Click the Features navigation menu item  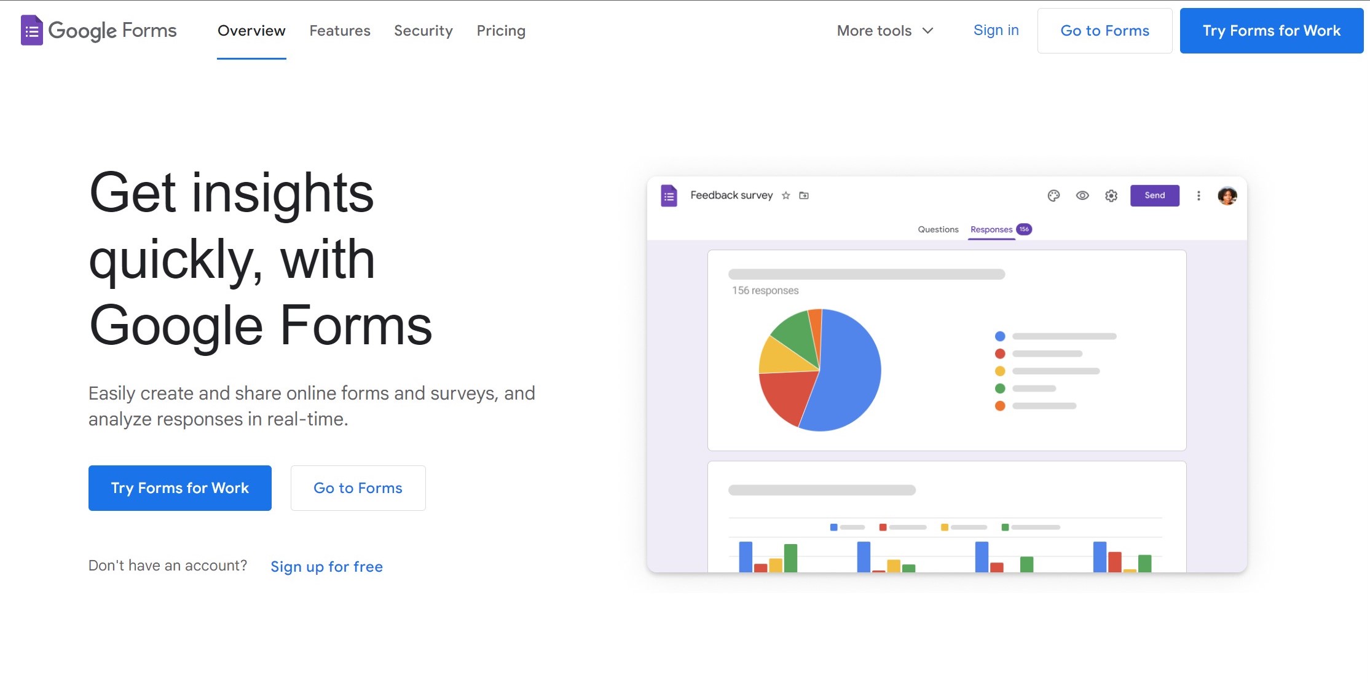click(340, 31)
